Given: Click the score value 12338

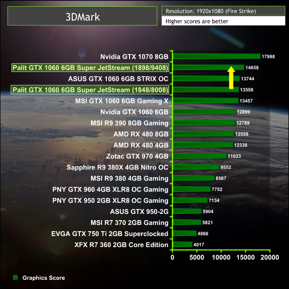Looking at the screenshot, I should tap(240, 145).
